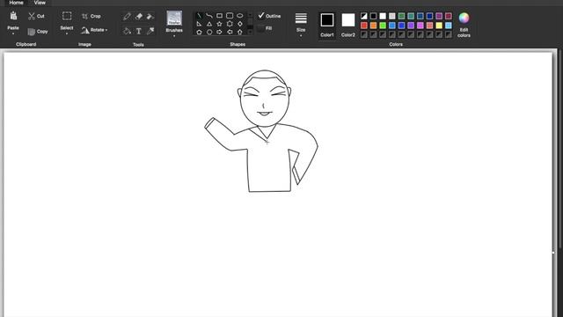This screenshot has width=563, height=317.
Task: Activate the rectangular Select tool
Action: [x=67, y=16]
